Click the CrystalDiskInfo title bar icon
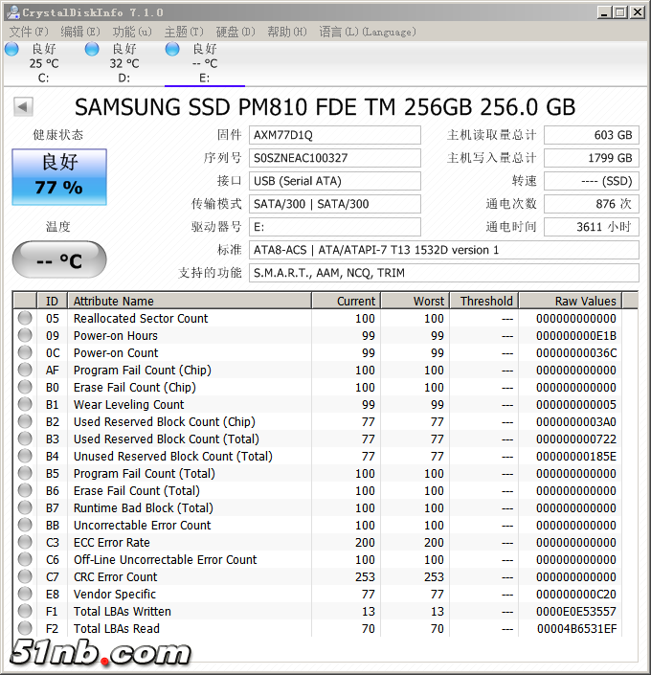The height and width of the screenshot is (675, 651). tap(13, 12)
